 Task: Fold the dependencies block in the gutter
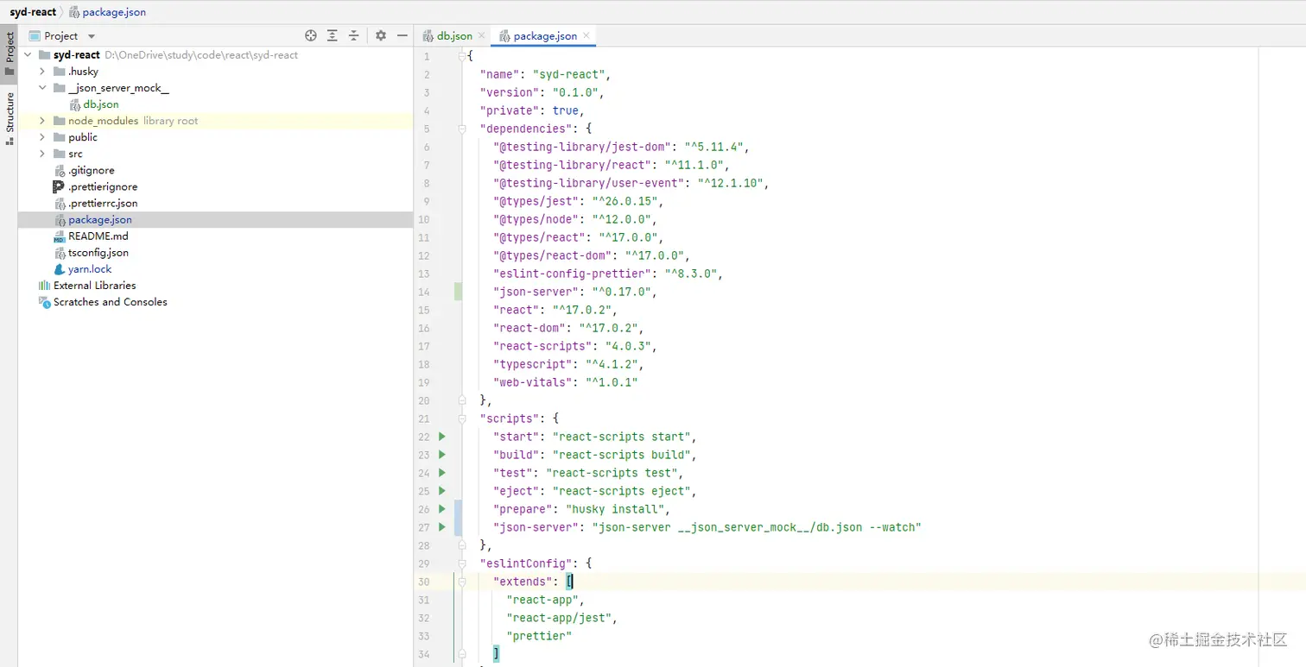462,129
